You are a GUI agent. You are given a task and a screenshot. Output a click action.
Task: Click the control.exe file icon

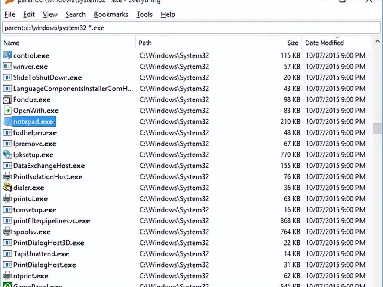click(x=7, y=55)
